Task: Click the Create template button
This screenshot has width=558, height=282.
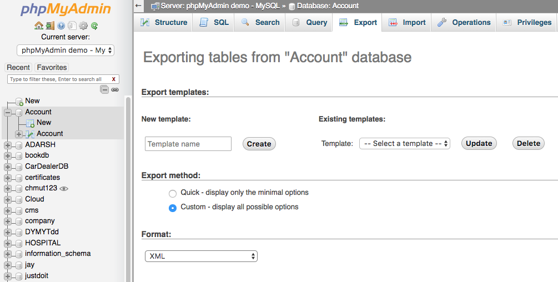Action: 259,144
